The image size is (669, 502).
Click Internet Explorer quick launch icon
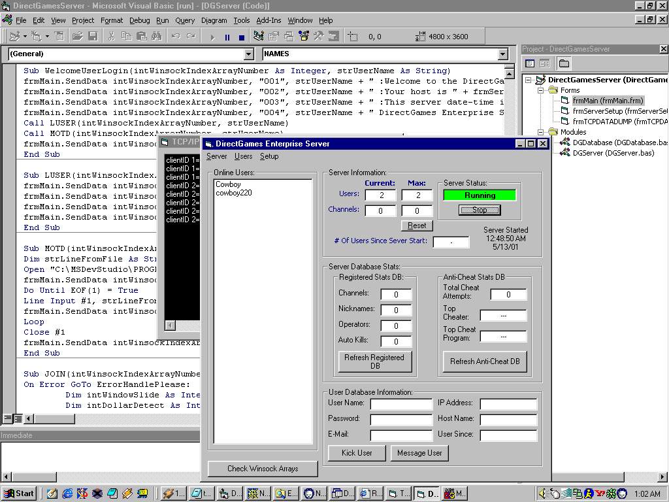click(67, 494)
